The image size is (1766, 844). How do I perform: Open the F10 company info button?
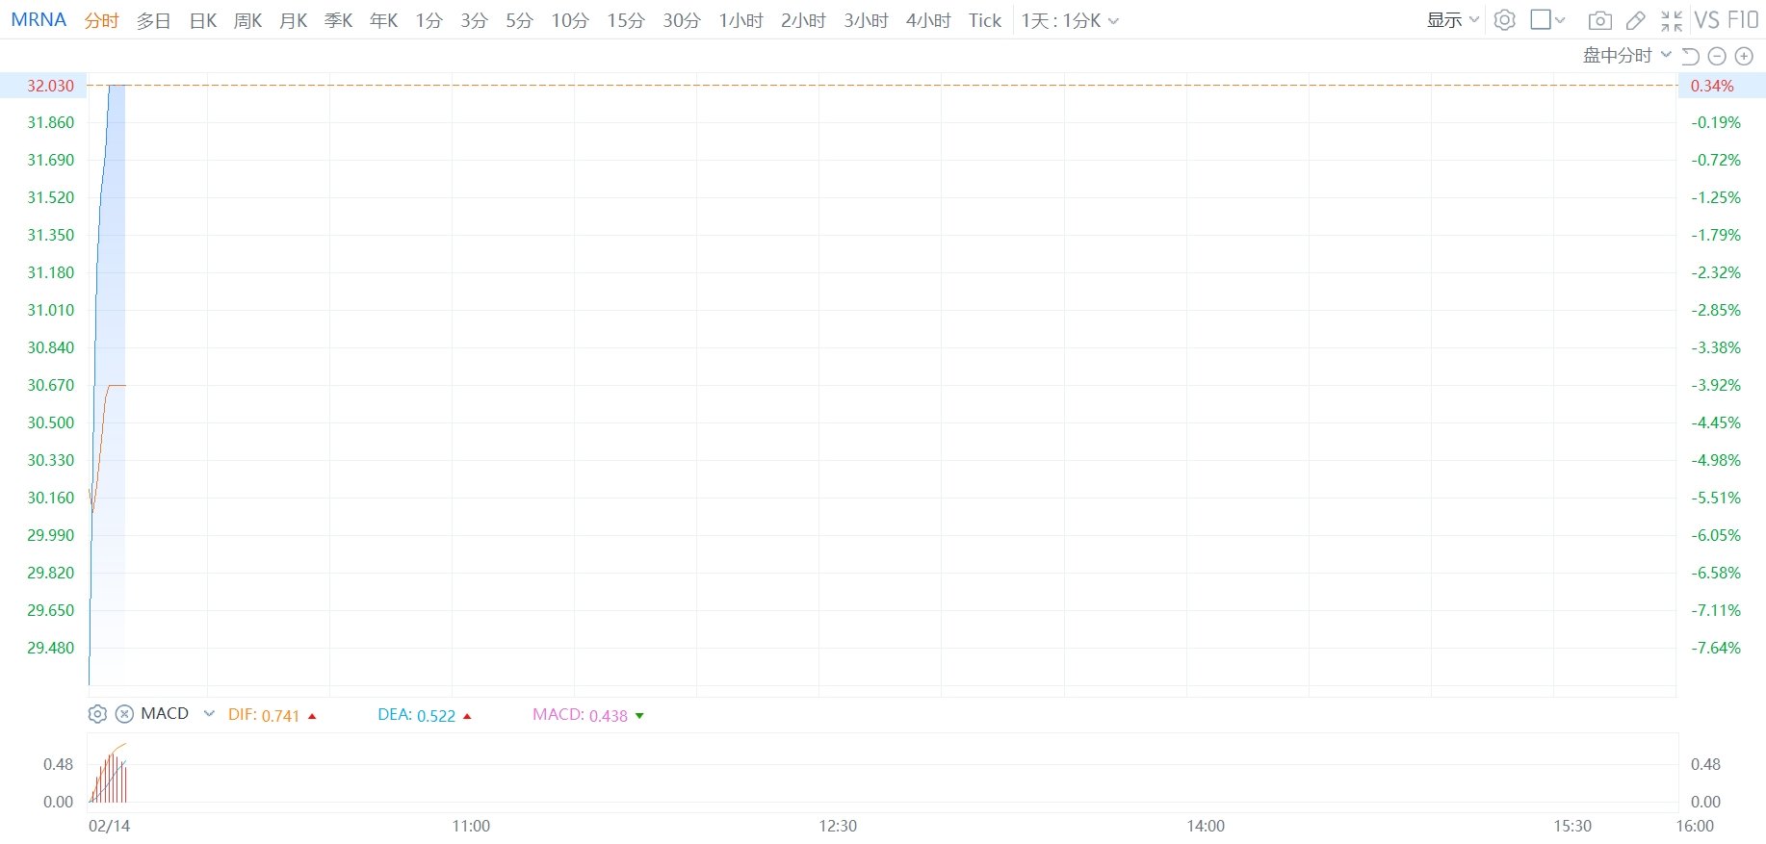click(1743, 20)
